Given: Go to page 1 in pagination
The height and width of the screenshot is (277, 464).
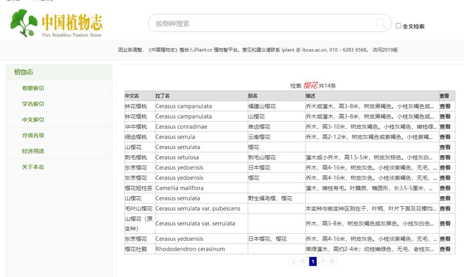Looking at the screenshot, I should (313, 262).
